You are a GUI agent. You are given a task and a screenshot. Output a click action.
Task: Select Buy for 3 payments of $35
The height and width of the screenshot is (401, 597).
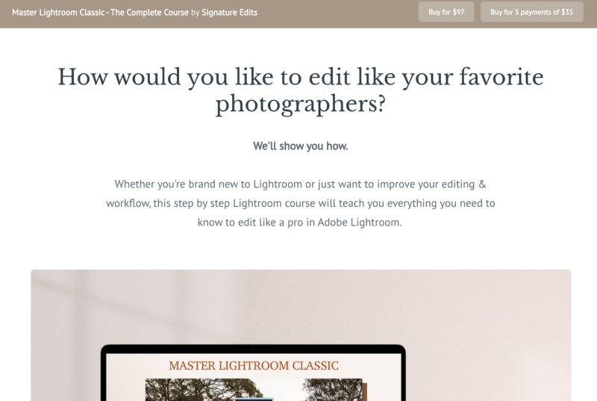531,12
